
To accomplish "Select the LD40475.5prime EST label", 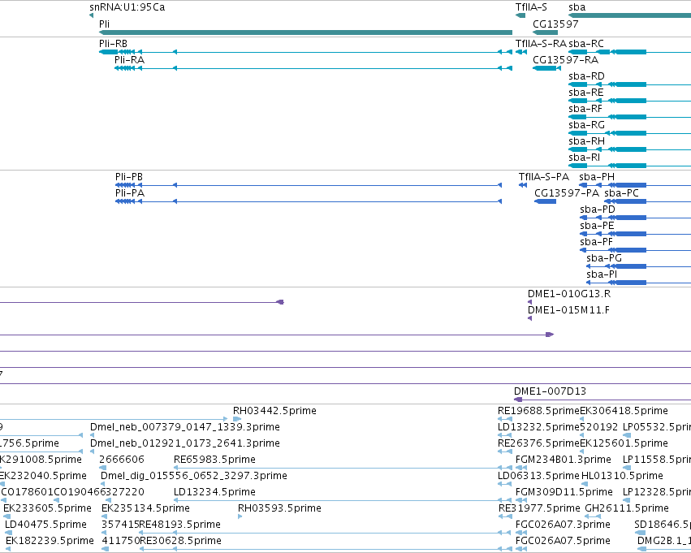I will click(45, 525).
